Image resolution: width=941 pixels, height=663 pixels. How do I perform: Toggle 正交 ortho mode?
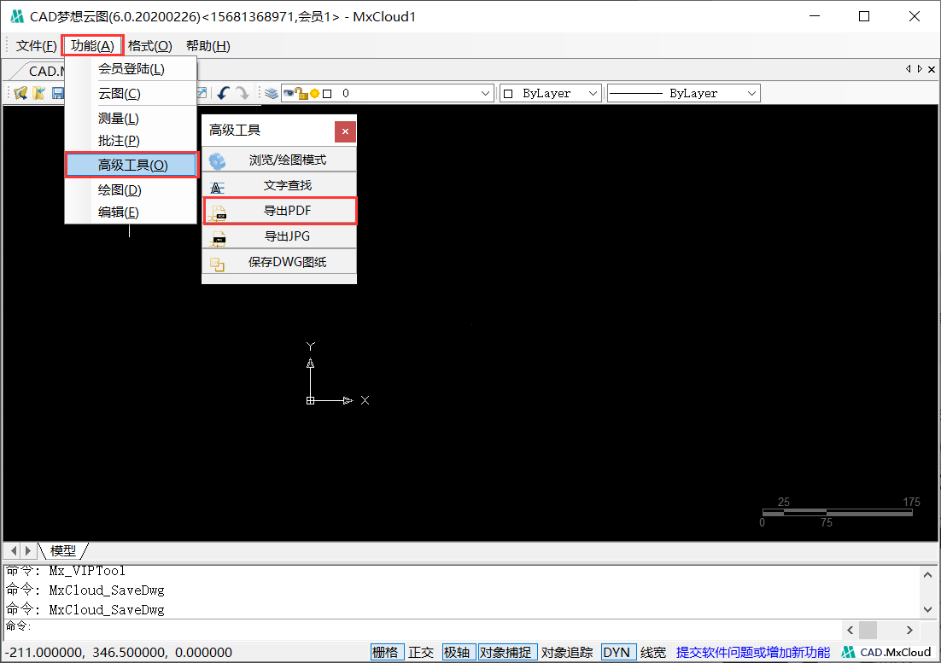coord(421,652)
